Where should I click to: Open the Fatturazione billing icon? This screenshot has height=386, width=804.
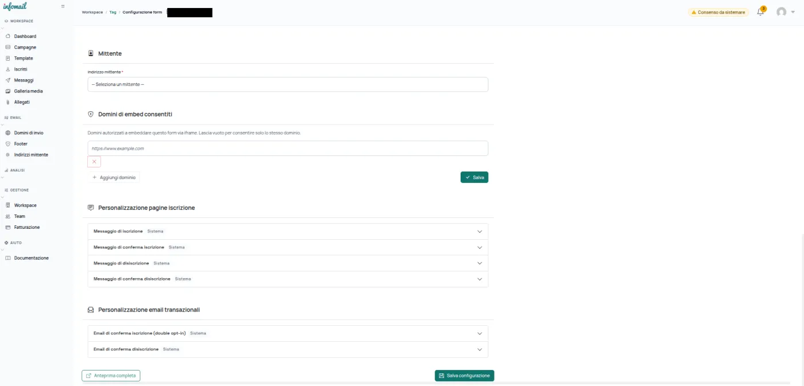click(8, 227)
